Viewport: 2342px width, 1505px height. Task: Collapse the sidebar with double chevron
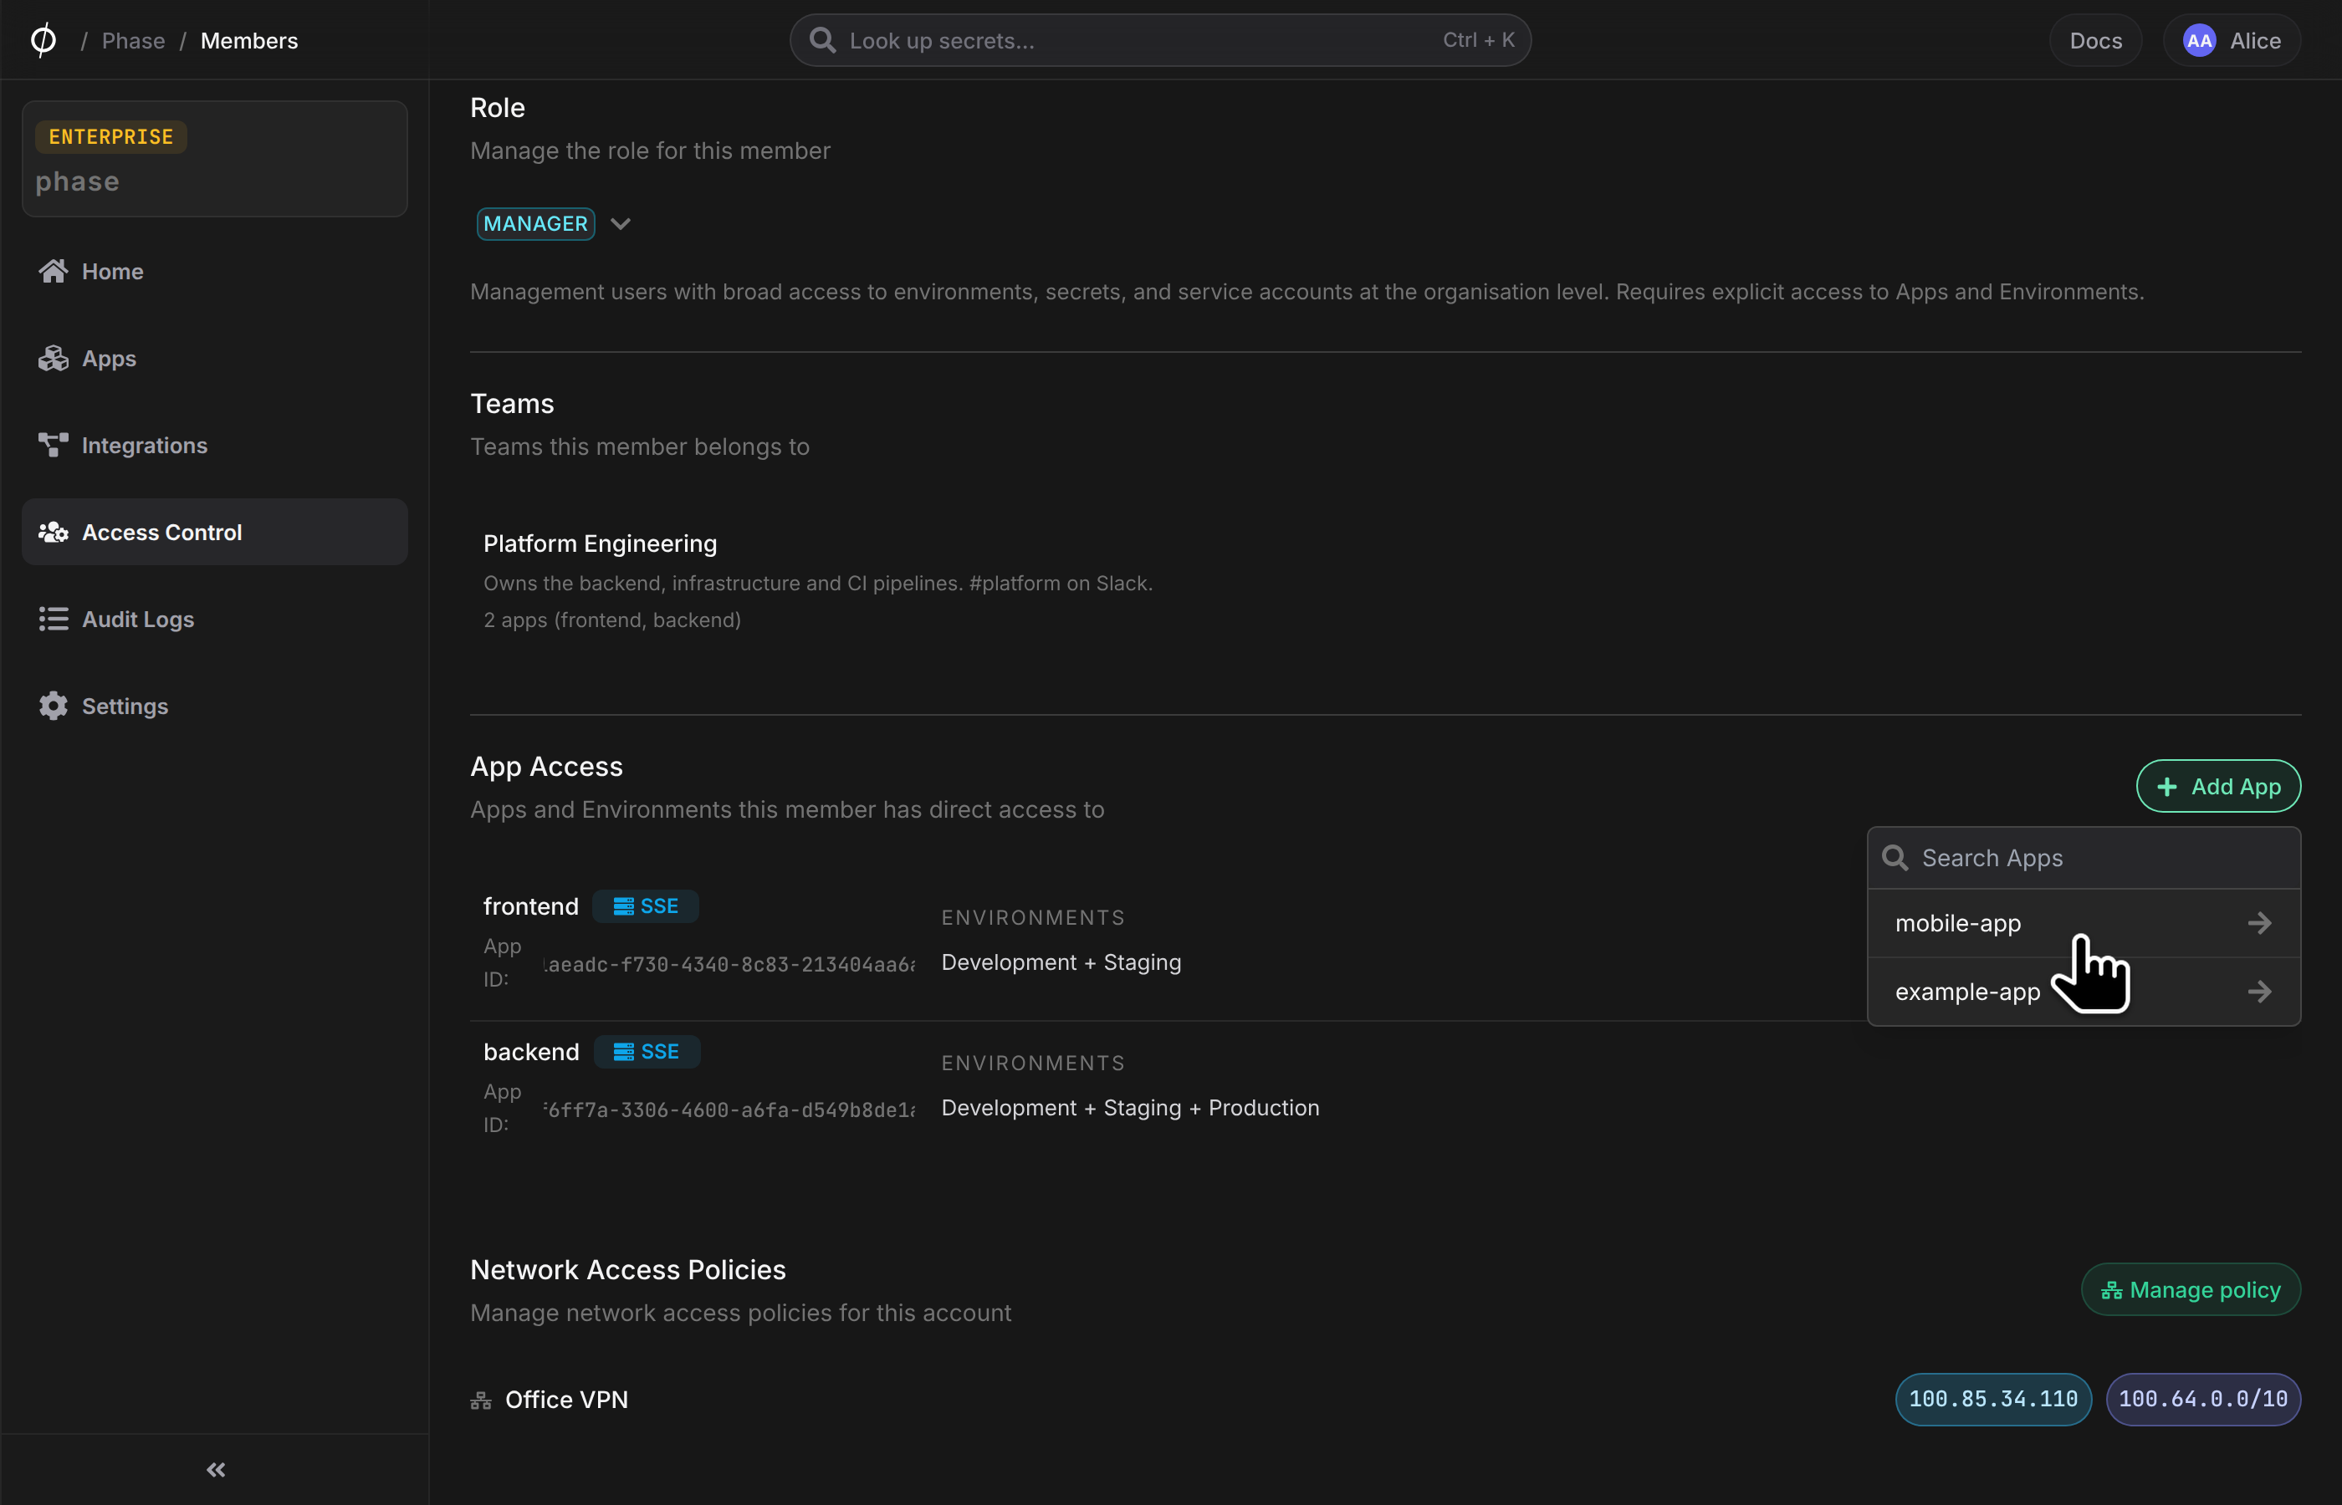coord(215,1469)
